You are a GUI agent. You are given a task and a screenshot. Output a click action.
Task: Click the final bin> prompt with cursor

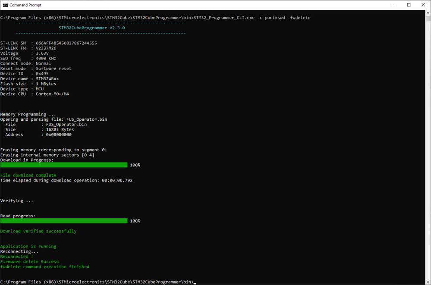click(x=98, y=282)
